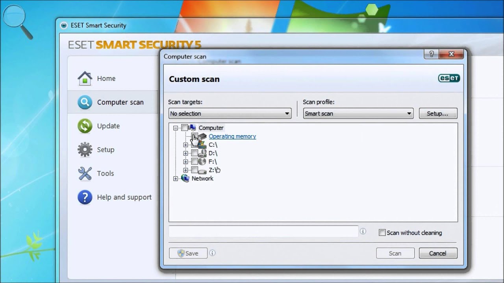This screenshot has width=504, height=283.
Task: Select the D:\ label in the tree
Action: pyautogui.click(x=213, y=153)
